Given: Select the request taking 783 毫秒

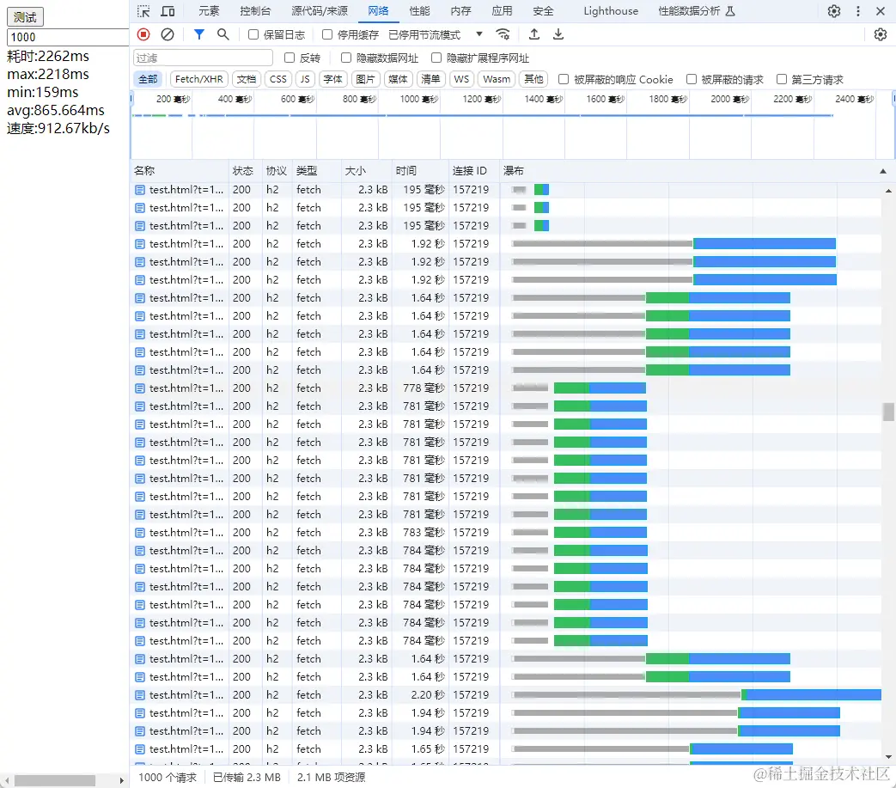Looking at the screenshot, I should tap(506, 533).
